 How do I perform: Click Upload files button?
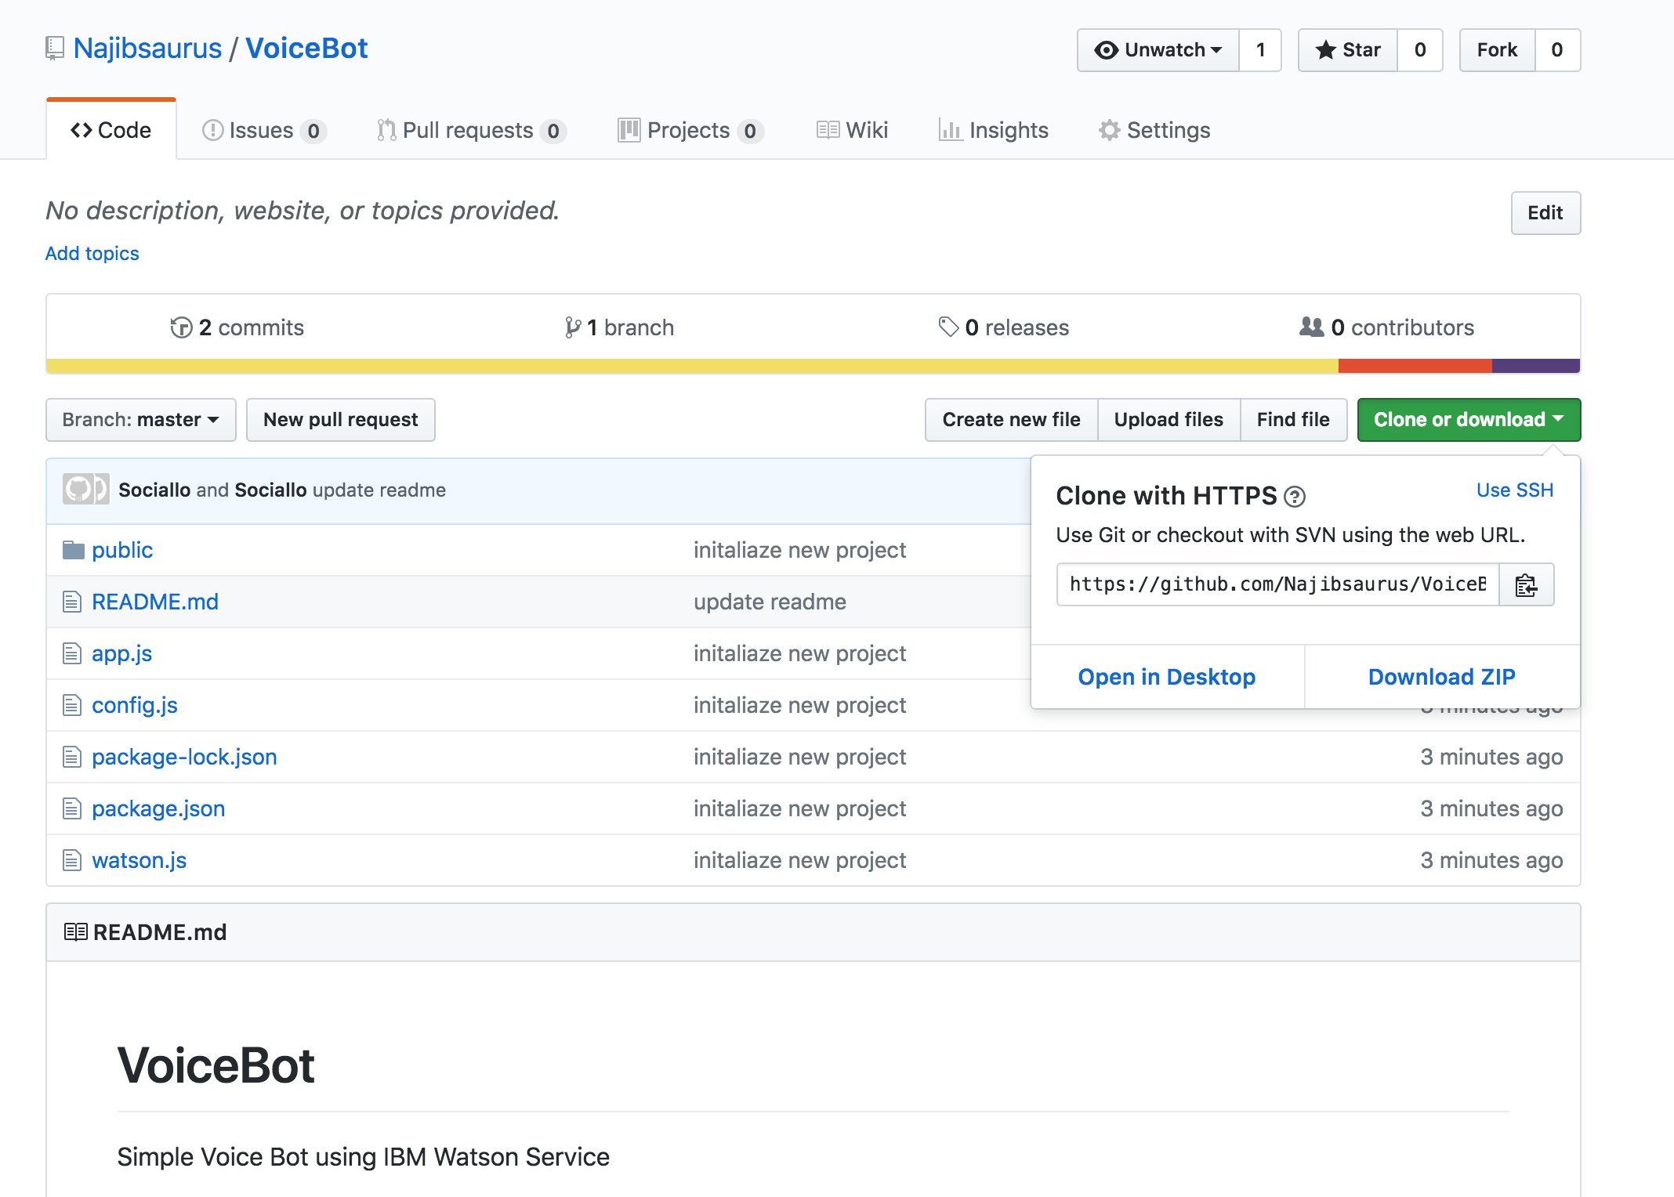click(x=1169, y=420)
